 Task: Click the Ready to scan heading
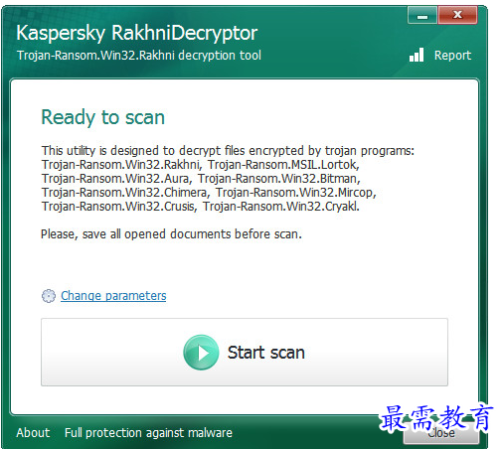[102, 117]
